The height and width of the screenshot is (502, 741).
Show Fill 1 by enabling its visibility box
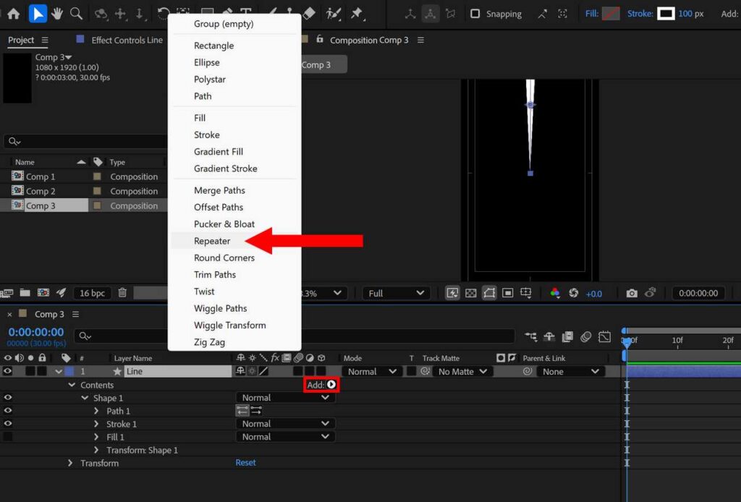click(7, 437)
